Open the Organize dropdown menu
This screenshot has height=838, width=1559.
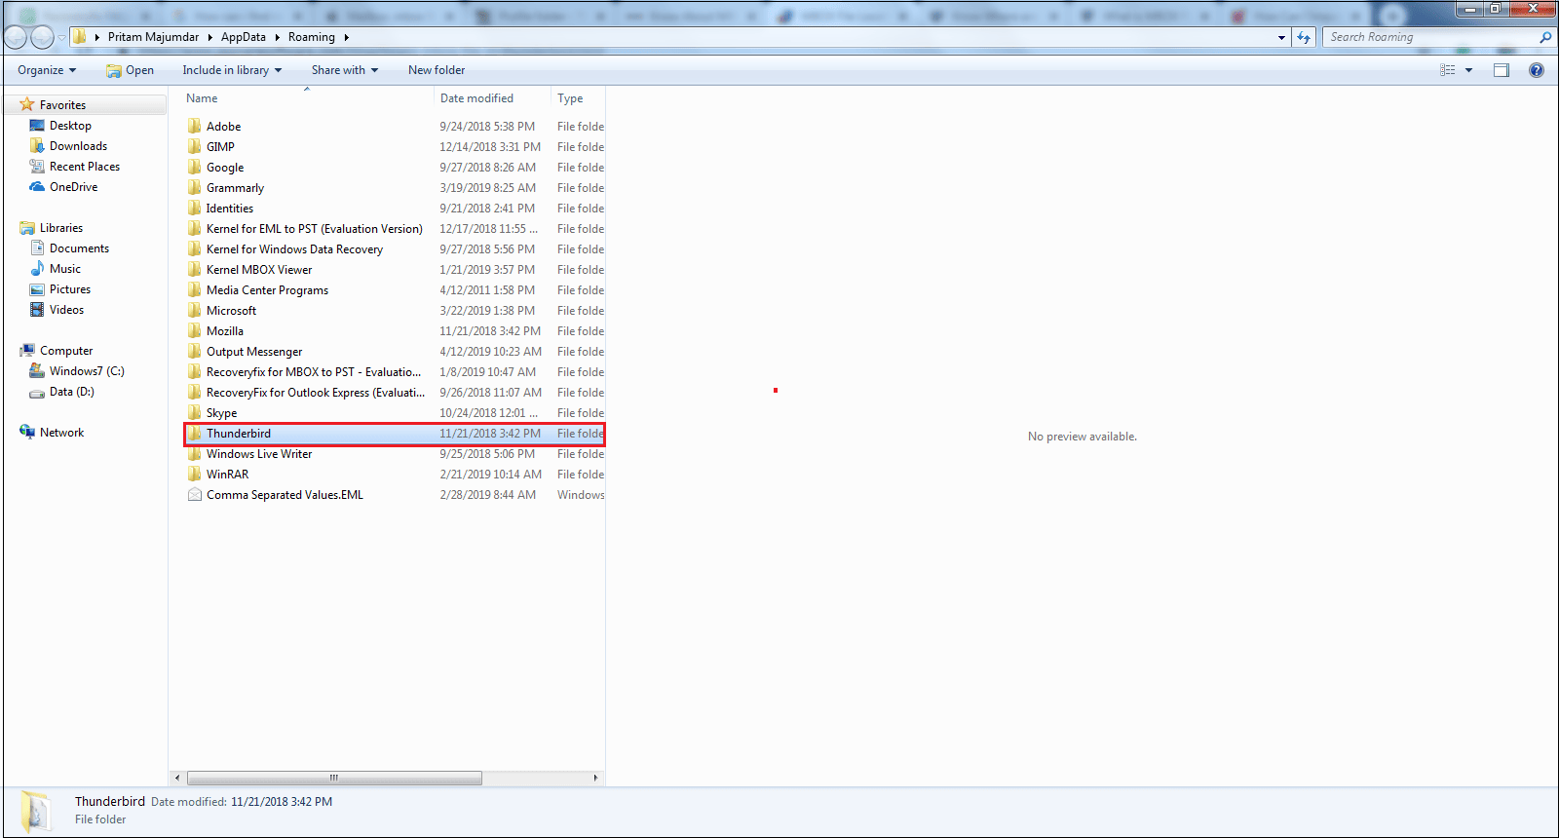[x=47, y=70]
